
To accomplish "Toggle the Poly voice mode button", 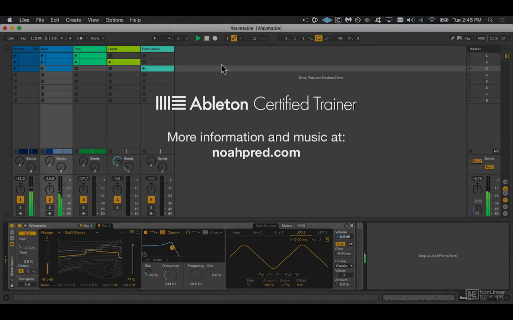I will (340, 244).
